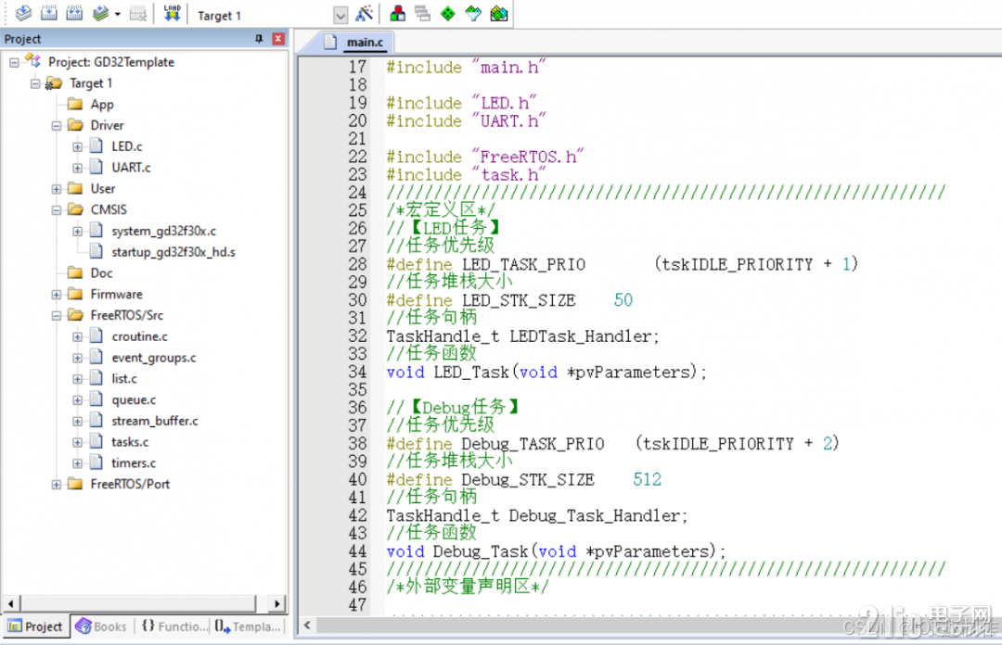Image resolution: width=1002 pixels, height=645 pixels.
Task: Select event_groups.c in the project tree
Action: (x=153, y=358)
